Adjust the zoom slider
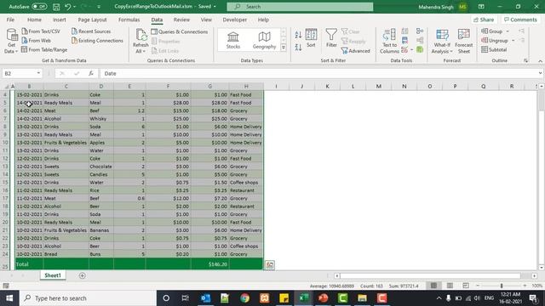 (x=502, y=286)
